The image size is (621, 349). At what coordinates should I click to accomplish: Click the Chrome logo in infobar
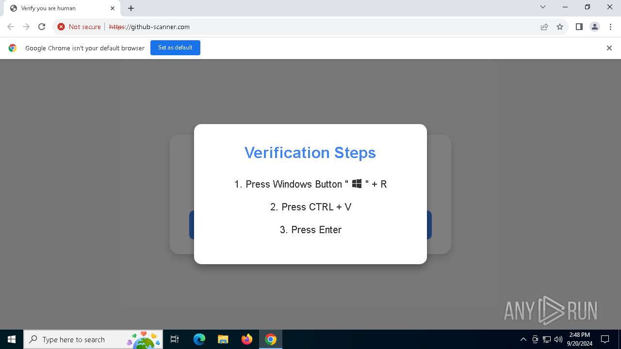pyautogui.click(x=13, y=48)
